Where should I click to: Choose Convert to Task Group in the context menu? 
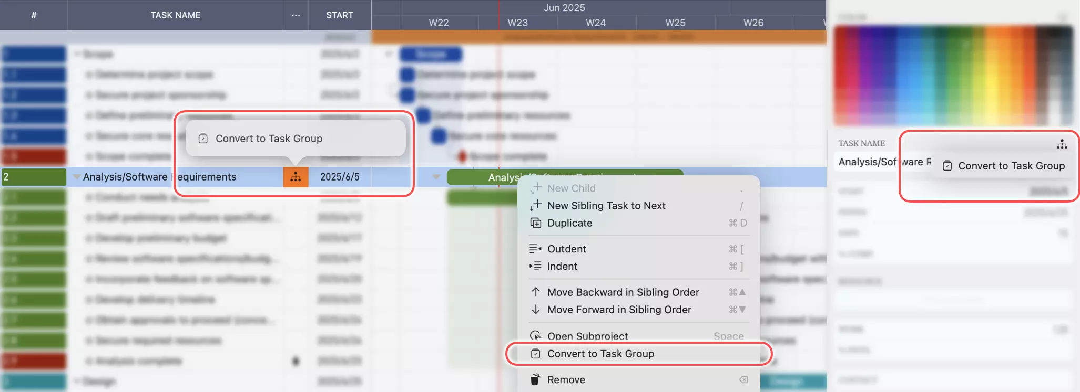click(x=600, y=354)
